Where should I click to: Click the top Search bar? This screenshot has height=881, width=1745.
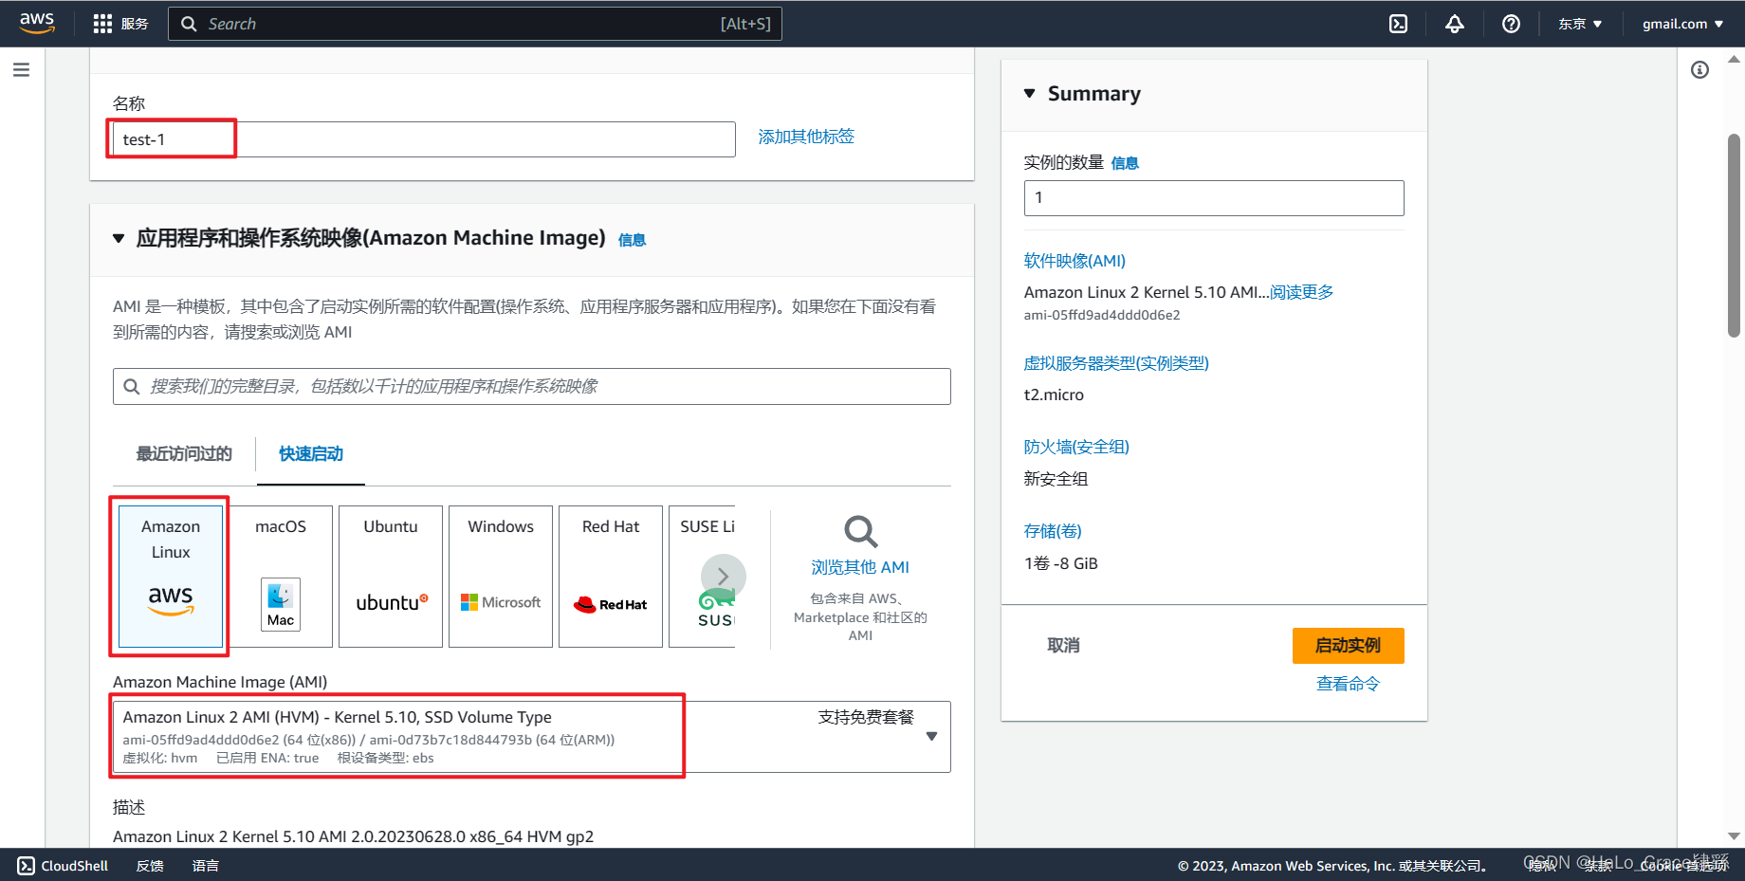click(x=475, y=24)
